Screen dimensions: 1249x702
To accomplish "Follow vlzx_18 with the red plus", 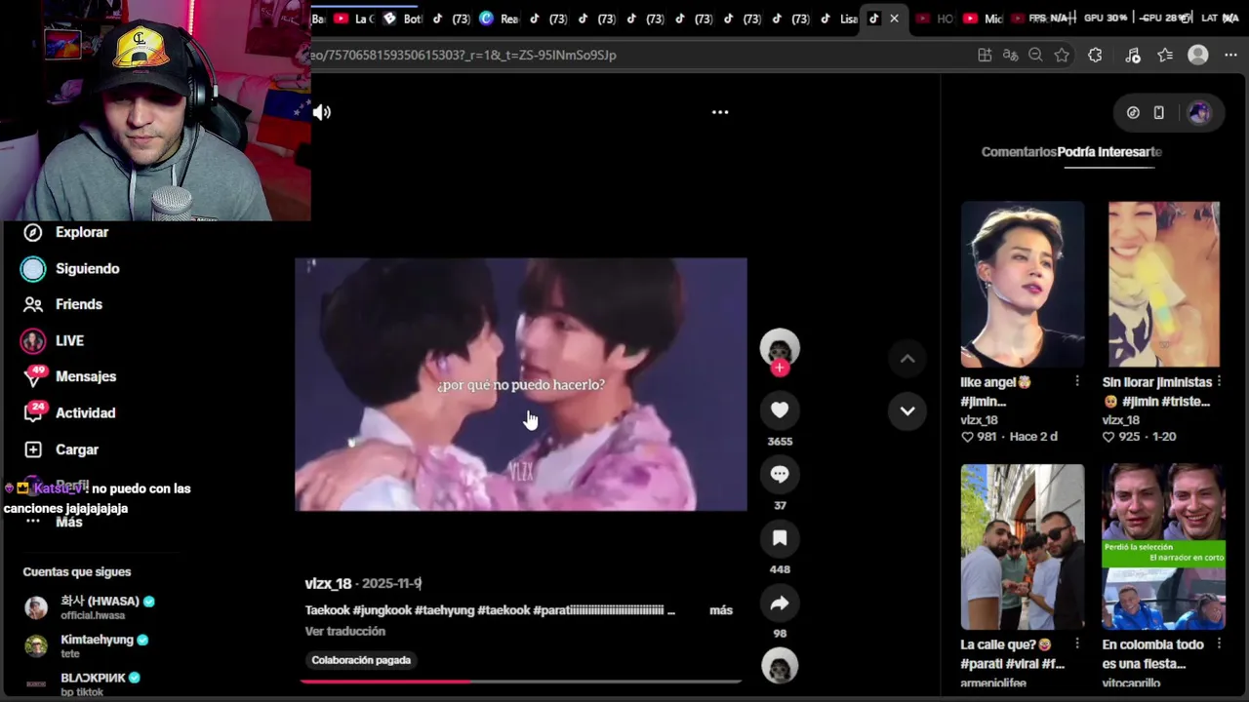I will (780, 368).
